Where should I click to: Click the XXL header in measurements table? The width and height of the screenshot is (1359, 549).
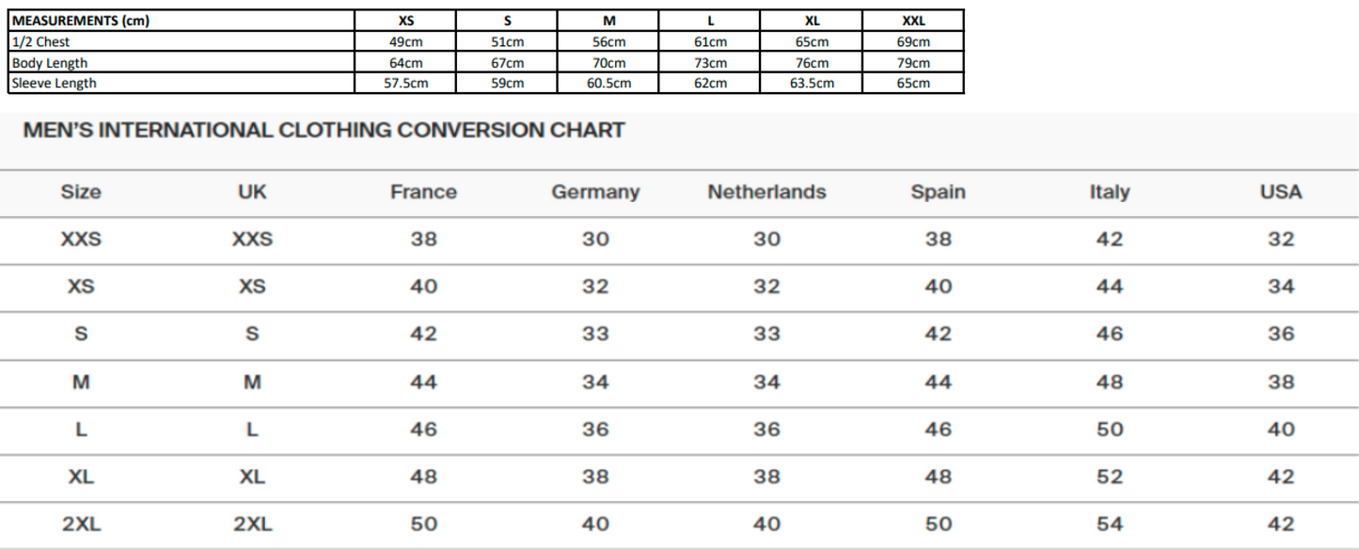pyautogui.click(x=913, y=21)
